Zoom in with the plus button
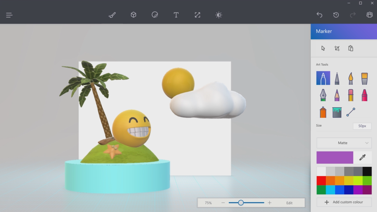 [x=269, y=203]
